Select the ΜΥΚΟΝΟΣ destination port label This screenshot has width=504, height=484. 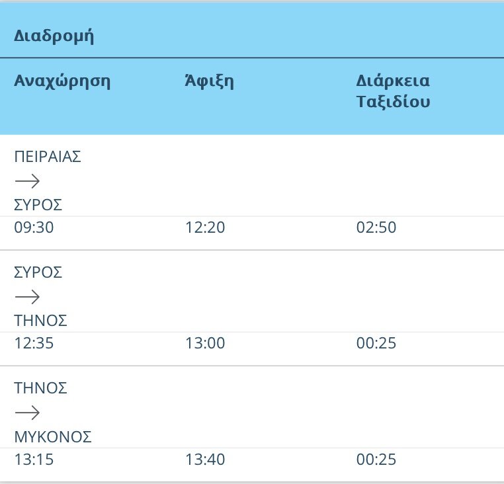tap(53, 437)
